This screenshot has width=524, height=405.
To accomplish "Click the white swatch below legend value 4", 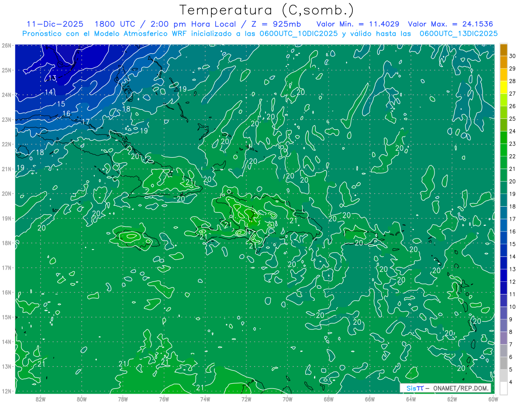I will [503, 388].
